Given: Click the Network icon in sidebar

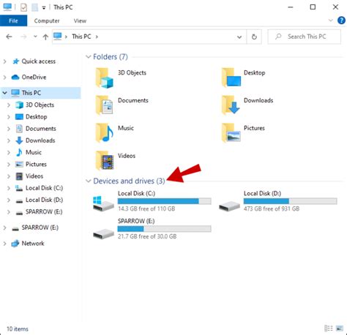Looking at the screenshot, I should [x=15, y=244].
